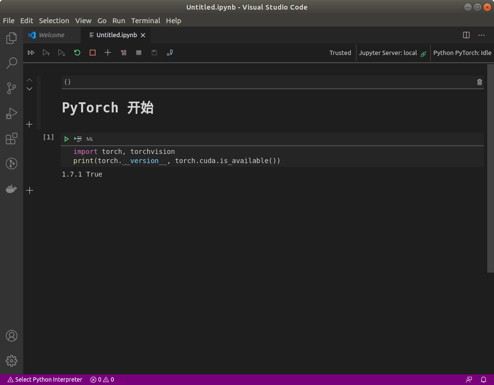
Task: Open the View menu
Action: click(83, 21)
